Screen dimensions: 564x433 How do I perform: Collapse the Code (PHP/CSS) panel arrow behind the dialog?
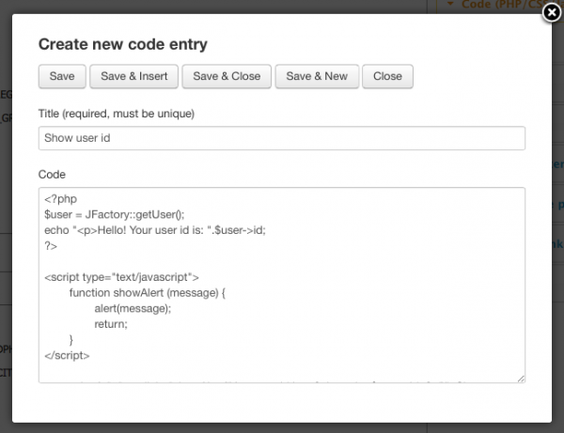[450, 4]
